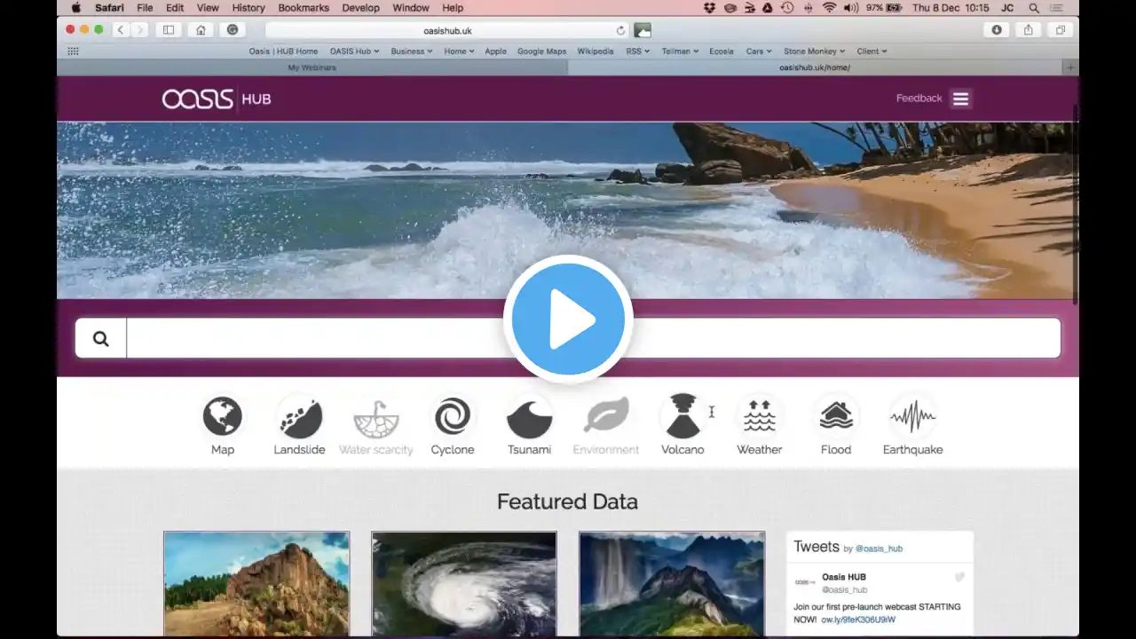Focus the Oasis Hub search field
This screenshot has width=1136, height=639.
click(593, 338)
